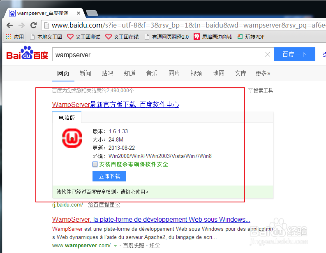The width and height of the screenshot is (326, 253).
Task: Click the size value 24.8M
Action: click(116, 139)
